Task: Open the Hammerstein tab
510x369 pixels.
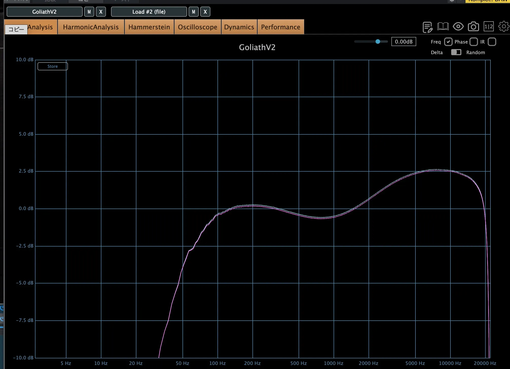Action: [149, 27]
